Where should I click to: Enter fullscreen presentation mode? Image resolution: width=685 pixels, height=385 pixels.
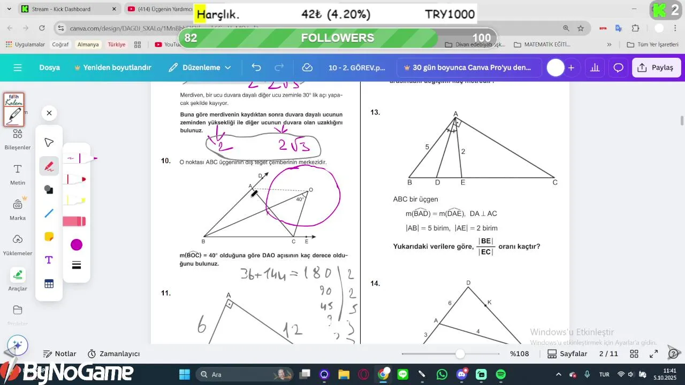click(x=653, y=354)
